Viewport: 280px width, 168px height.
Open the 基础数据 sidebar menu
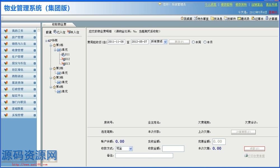point(19,109)
